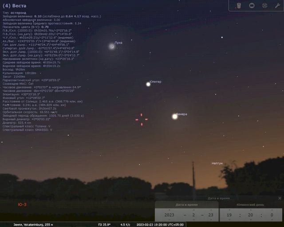This screenshot has height=227, width=284.
Task: Switch to the 'Дата и время' tab
Action: pyautogui.click(x=186, y=205)
